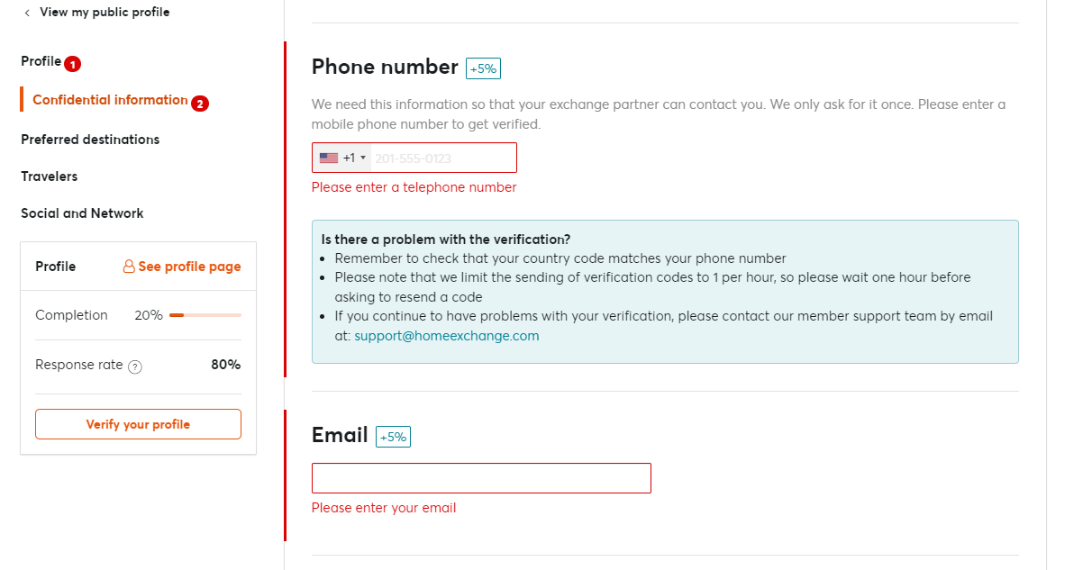Click the support@homeexchange.com email link
This screenshot has height=570, width=1092.
point(447,336)
